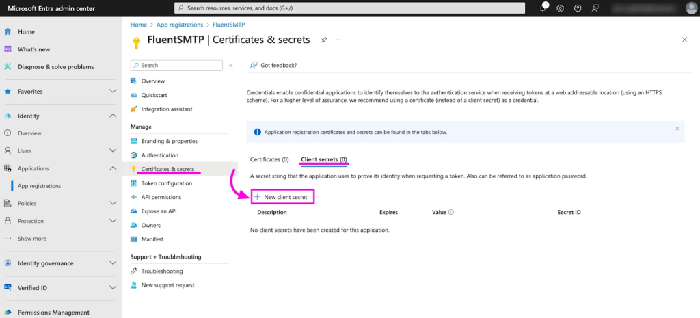Open the settings gear in top bar

(561, 8)
